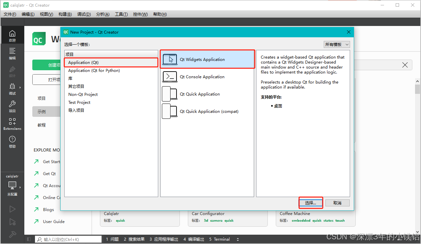Click the Calqlatr example card

(140, 218)
